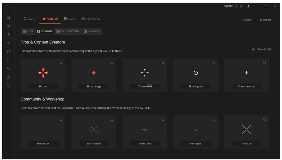Open the sliders icon in sidebar
The width and height of the screenshot is (282, 160).
tap(8, 60)
